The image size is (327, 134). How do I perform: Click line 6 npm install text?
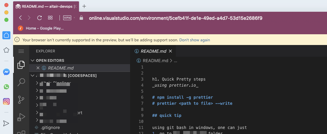(182, 97)
